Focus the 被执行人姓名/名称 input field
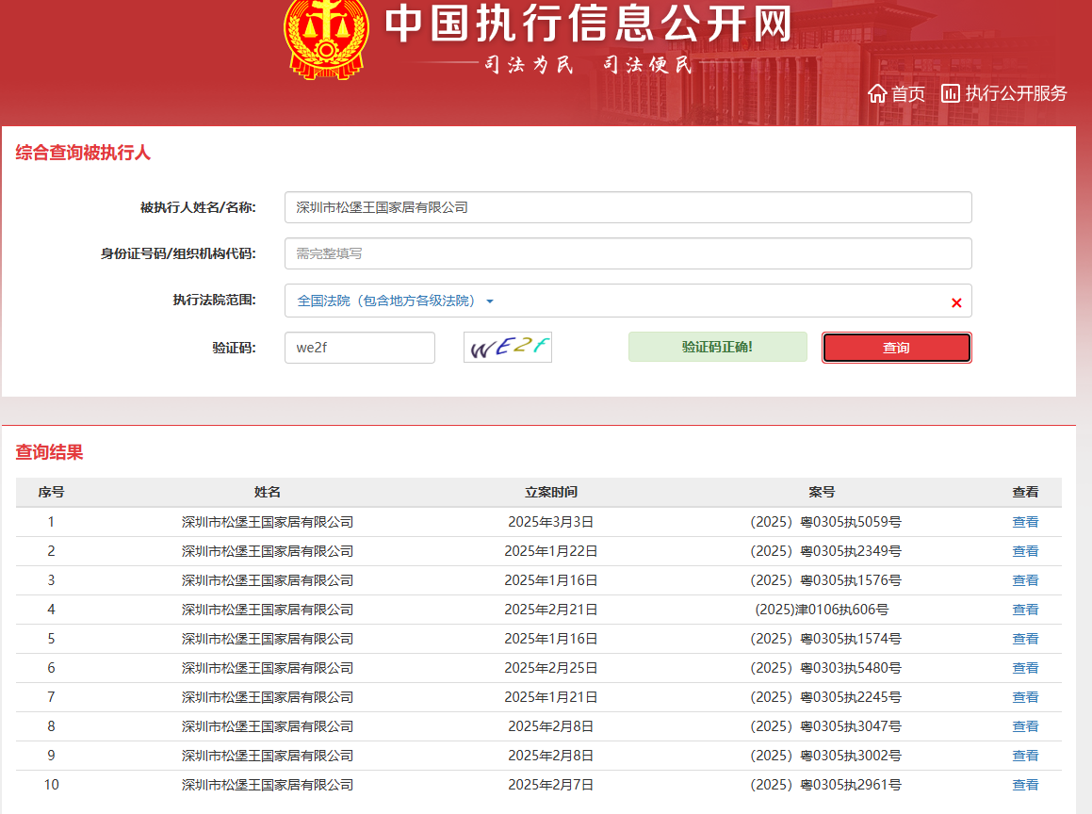The image size is (1092, 814). 628,207
